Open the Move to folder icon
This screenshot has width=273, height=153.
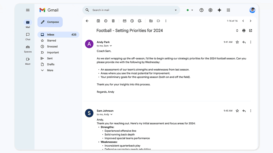point(151,21)
